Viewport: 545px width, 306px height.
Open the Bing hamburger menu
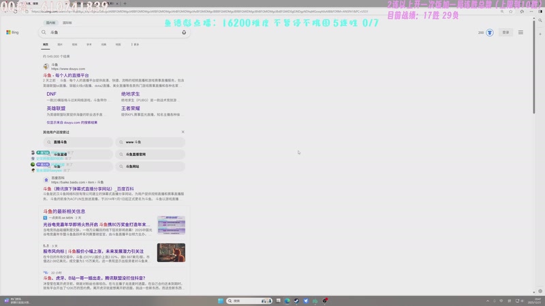(520, 32)
